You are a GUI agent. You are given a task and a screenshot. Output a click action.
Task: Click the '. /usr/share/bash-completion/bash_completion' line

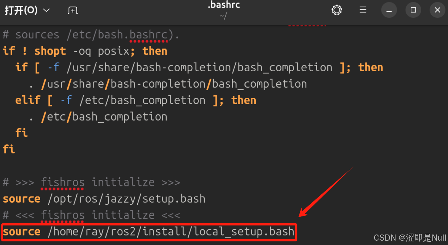[x=168, y=84]
